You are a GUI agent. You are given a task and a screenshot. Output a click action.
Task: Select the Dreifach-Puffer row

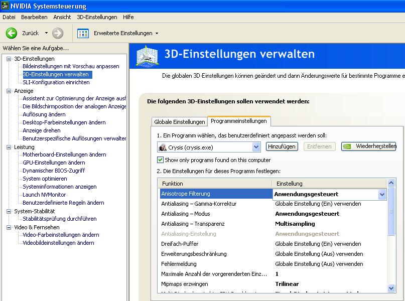[273, 244]
